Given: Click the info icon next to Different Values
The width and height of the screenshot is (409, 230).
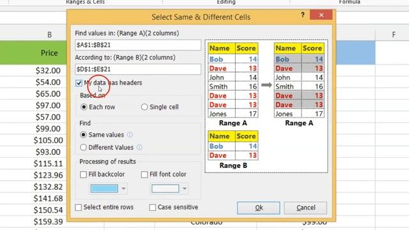Looking at the screenshot, I should (139, 148).
